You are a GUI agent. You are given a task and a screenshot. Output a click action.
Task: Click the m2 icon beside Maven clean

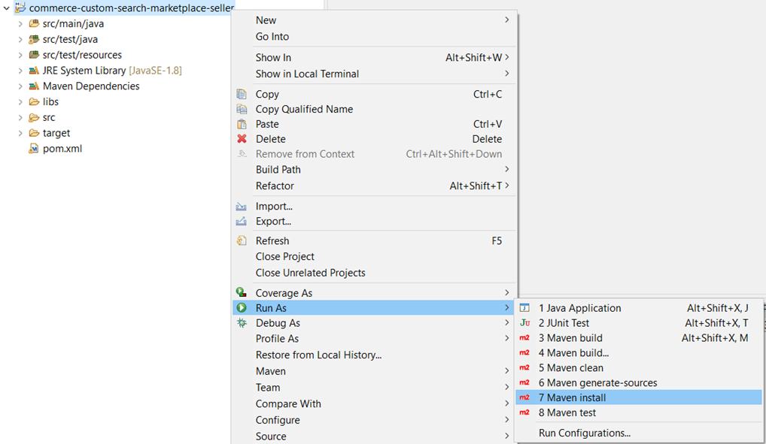[x=524, y=368]
